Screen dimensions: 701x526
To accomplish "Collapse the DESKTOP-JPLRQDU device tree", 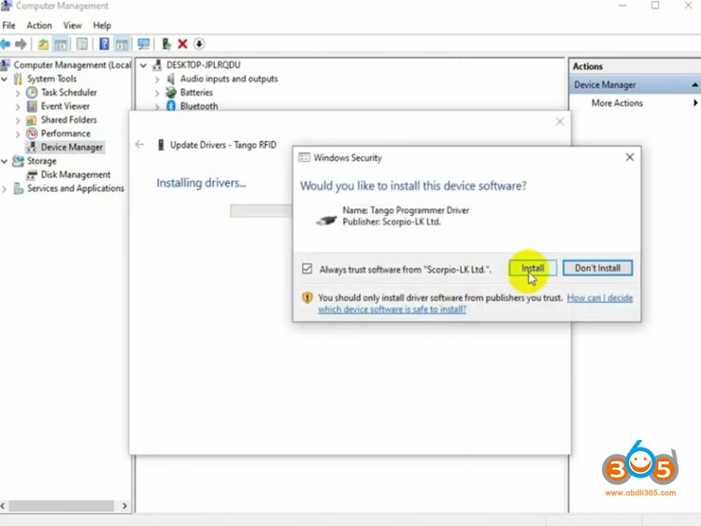I will 143,65.
